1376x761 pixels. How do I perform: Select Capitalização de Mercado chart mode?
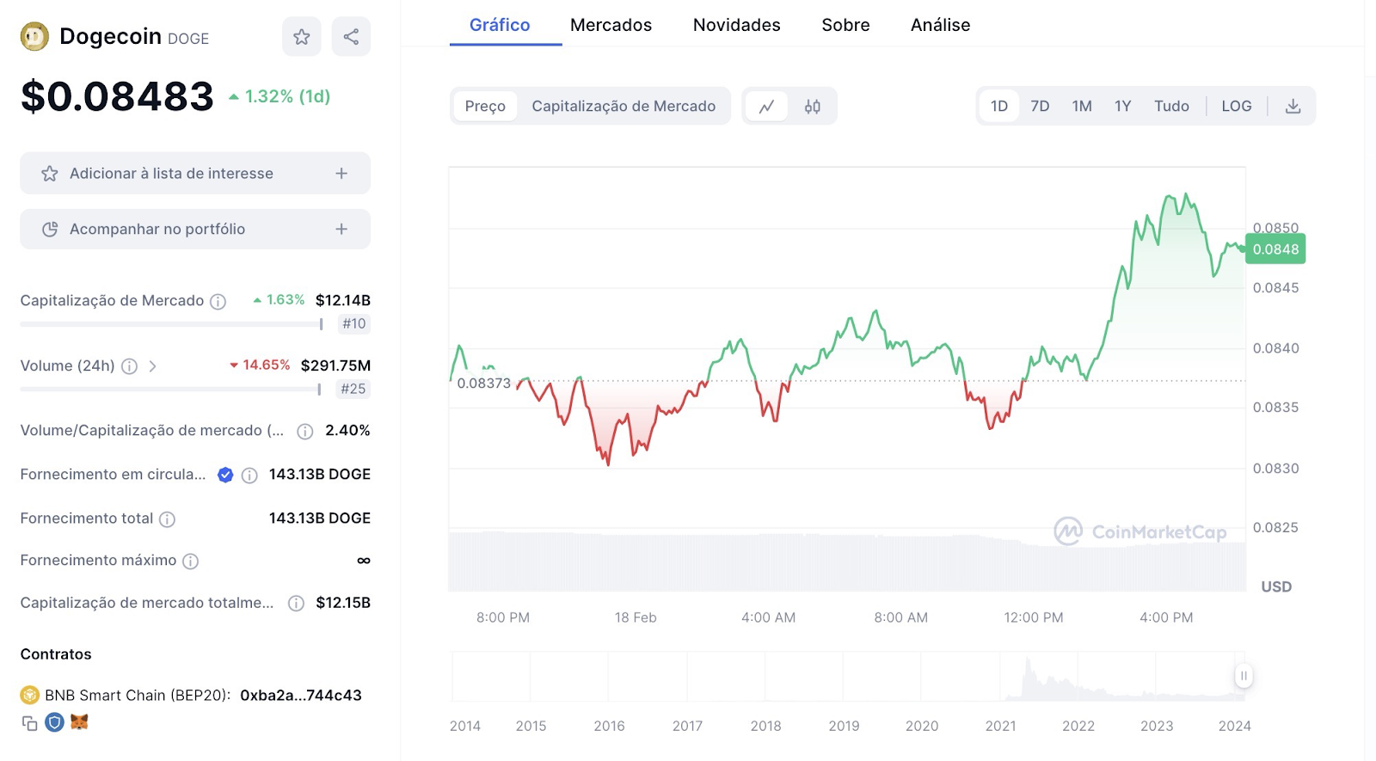pos(623,107)
